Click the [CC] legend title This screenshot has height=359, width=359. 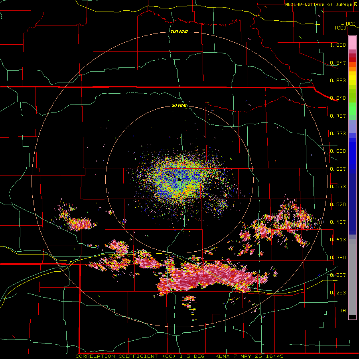click(341, 28)
